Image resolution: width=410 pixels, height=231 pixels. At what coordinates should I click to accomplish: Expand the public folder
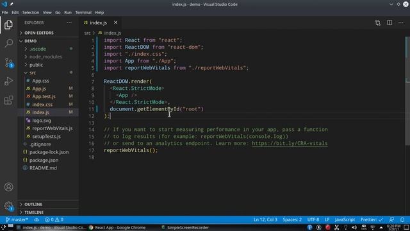(49, 65)
